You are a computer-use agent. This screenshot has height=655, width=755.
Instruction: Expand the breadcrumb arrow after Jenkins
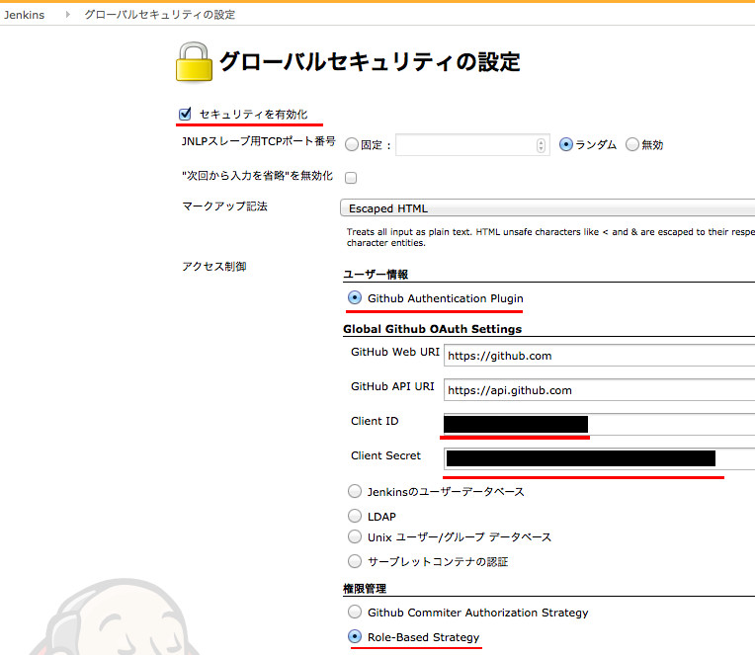[68, 15]
